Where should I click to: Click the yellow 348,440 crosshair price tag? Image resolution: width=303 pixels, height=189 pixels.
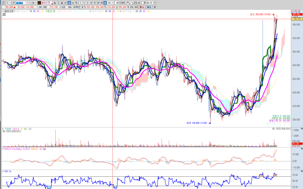(296, 19)
